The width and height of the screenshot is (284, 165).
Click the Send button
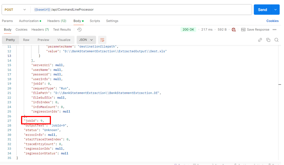262,9
